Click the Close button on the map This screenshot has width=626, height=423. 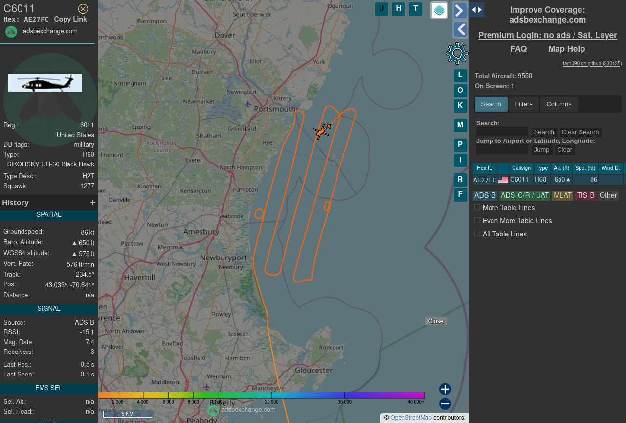436,321
